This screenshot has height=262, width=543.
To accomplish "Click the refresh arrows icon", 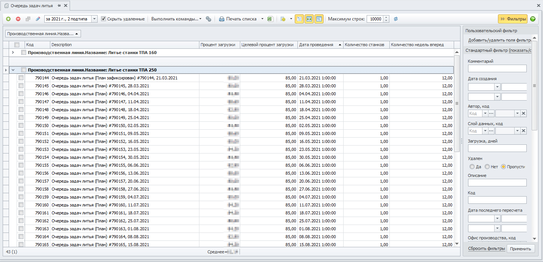I will (396, 19).
